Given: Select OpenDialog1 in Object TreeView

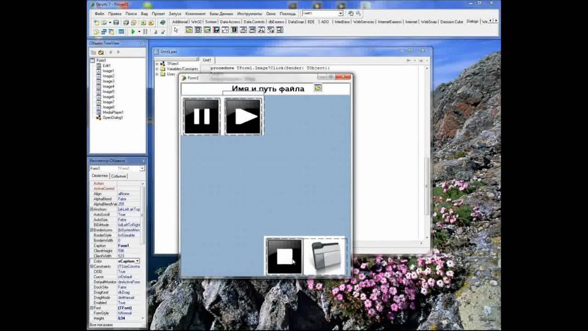Looking at the screenshot, I should coord(113,117).
